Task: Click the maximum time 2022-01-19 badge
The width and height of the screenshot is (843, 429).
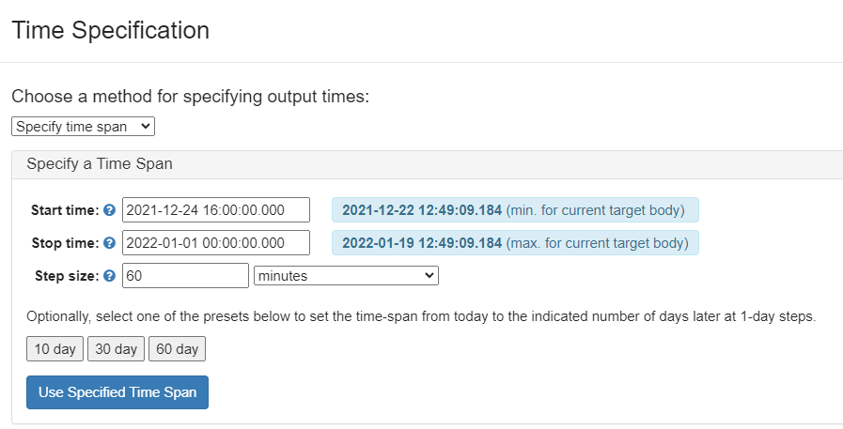Action: click(x=515, y=243)
